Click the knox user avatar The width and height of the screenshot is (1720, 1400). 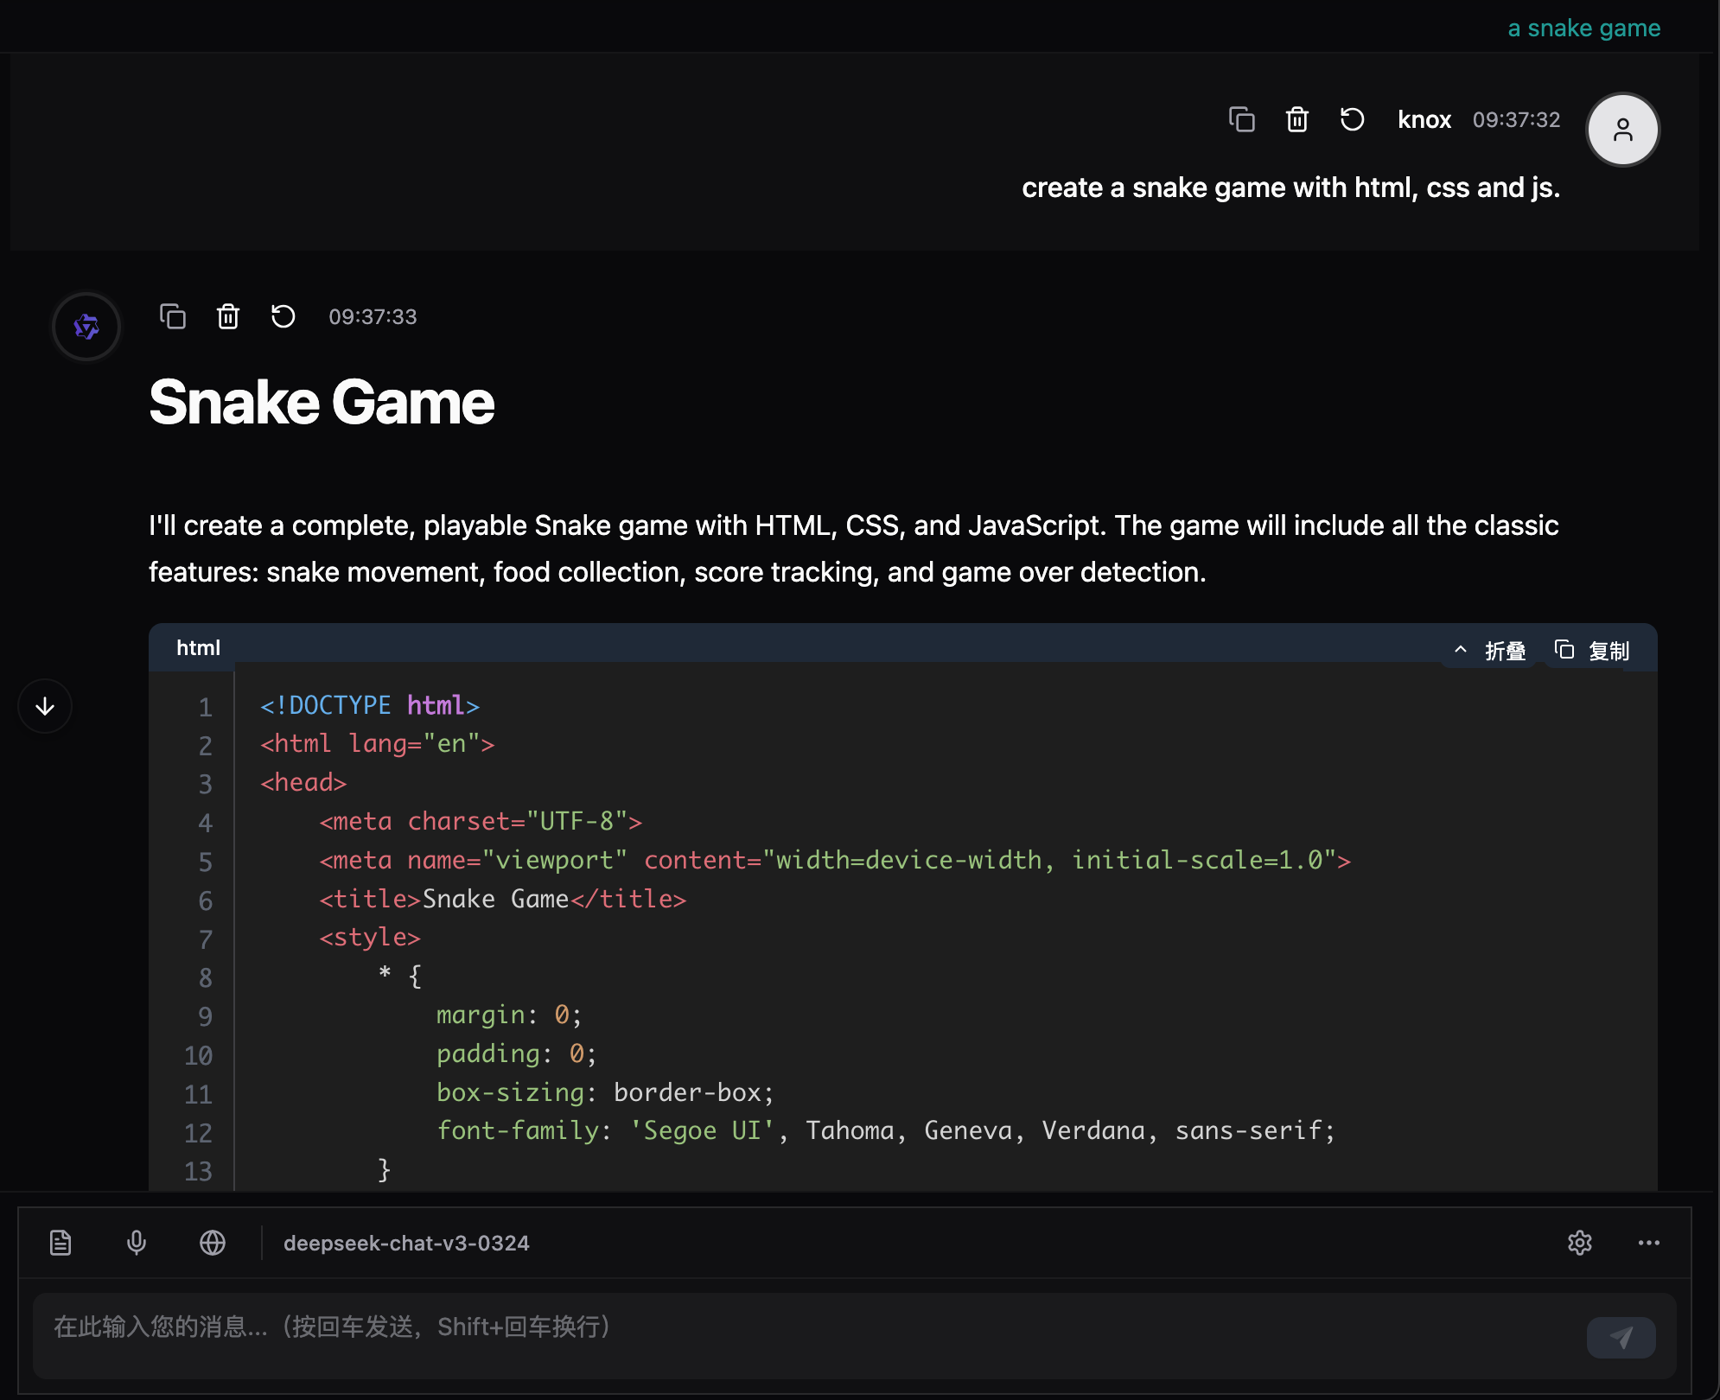pos(1623,130)
